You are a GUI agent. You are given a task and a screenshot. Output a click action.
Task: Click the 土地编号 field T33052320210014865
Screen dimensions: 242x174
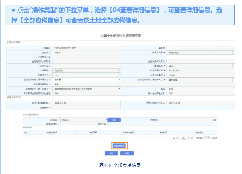pyautogui.click(x=87, y=48)
